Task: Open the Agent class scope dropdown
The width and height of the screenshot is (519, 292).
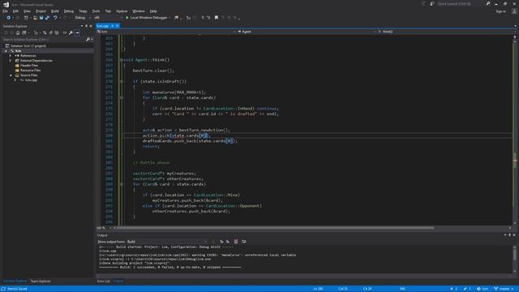Action: pos(307,32)
